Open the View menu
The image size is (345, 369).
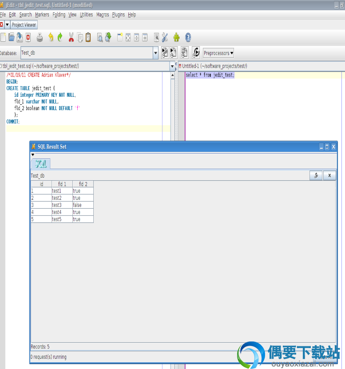click(72, 15)
